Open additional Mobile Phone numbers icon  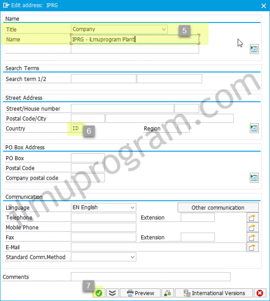click(x=252, y=227)
